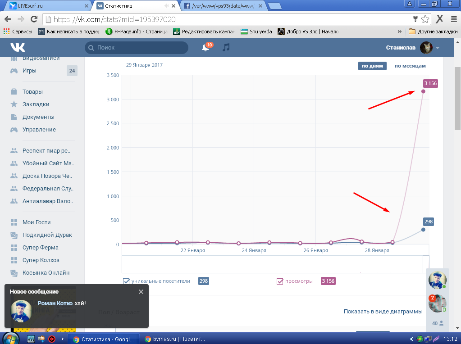Click the VK logo home icon
The width and height of the screenshot is (461, 344).
coord(18,47)
